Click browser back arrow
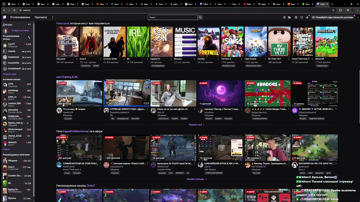This screenshot has width=360, height=202. click(4, 10)
